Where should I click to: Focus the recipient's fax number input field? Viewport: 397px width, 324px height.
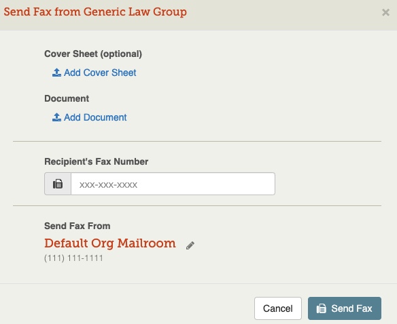pyautogui.click(x=173, y=184)
